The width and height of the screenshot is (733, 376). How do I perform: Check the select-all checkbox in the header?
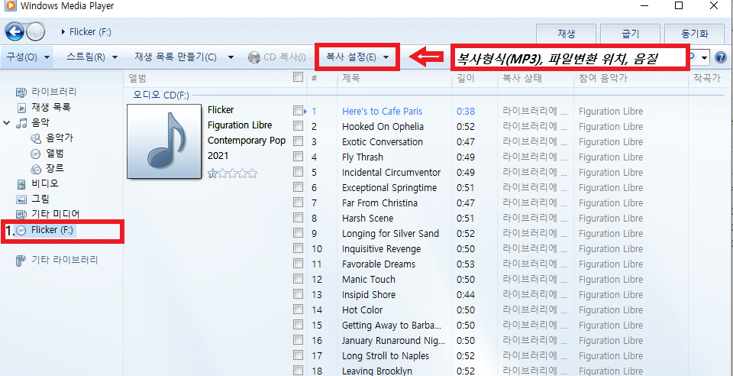298,77
